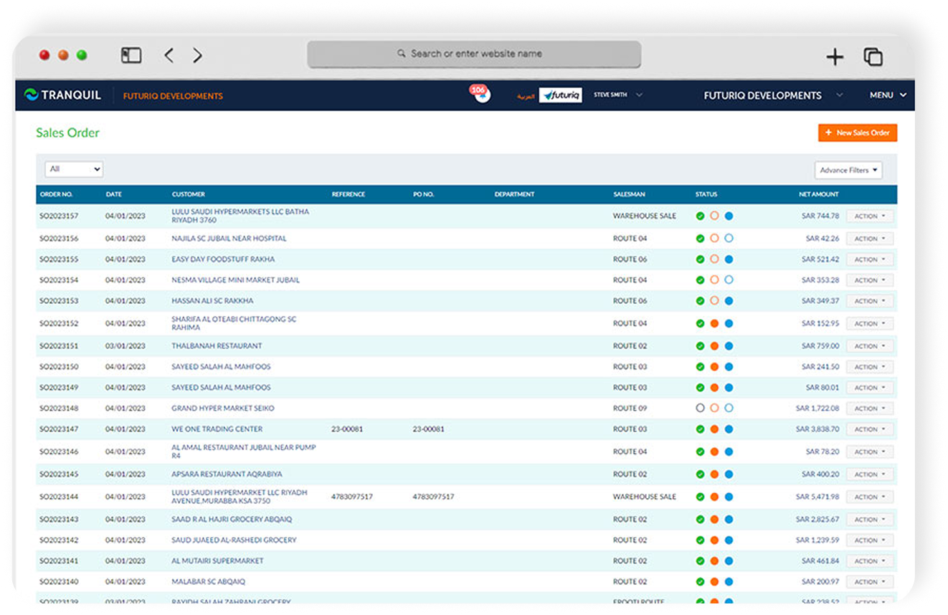Click the browser address search field
Screen dimensions: 948x615
point(474,54)
